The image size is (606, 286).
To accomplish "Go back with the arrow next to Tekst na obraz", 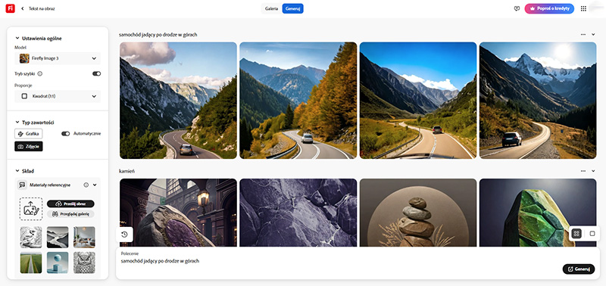I will pyautogui.click(x=23, y=8).
